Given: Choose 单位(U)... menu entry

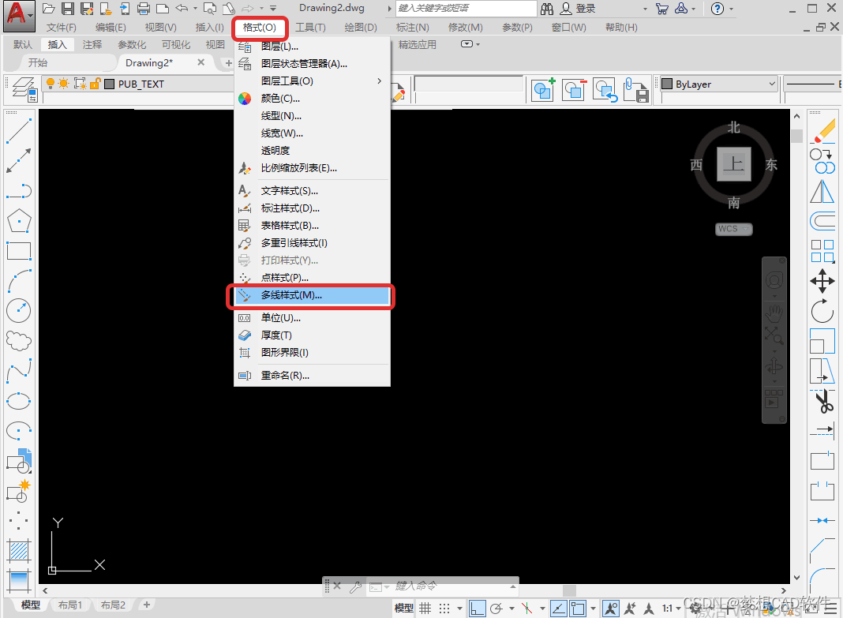Looking at the screenshot, I should point(312,317).
